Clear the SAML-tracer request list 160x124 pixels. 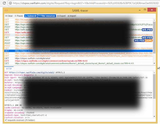tap(9, 16)
